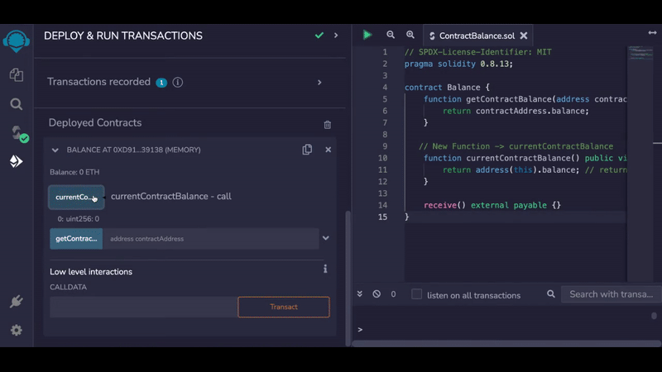Screen dimensions: 662x372
Task: Open the File Explorer sidebar icon
Action: coord(16,74)
